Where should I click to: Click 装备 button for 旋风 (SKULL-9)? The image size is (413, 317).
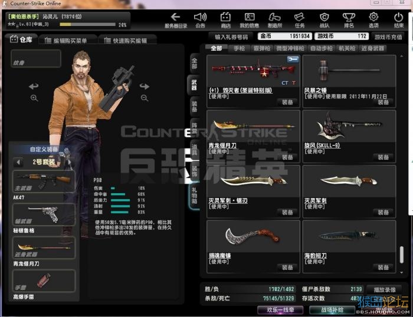(x=383, y=157)
